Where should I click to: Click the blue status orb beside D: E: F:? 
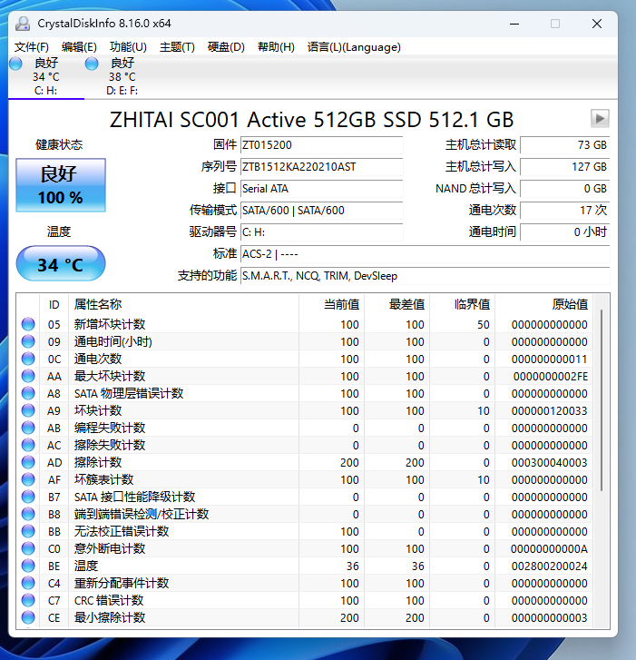92,64
